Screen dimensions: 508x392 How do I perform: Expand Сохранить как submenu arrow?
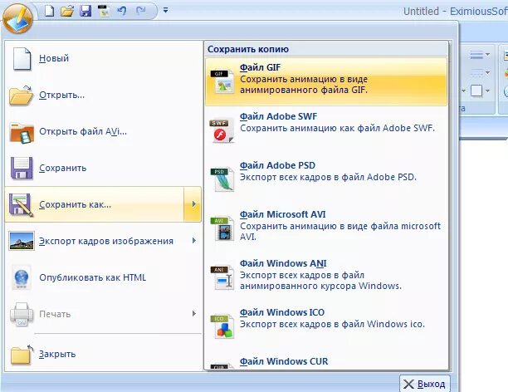point(193,204)
